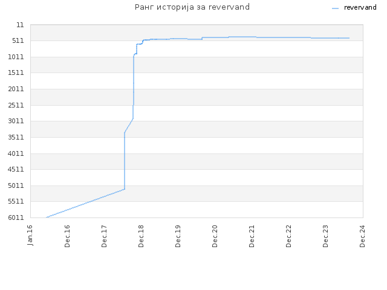
Task: Click the rightmost end of the rank line
Action: (349, 38)
